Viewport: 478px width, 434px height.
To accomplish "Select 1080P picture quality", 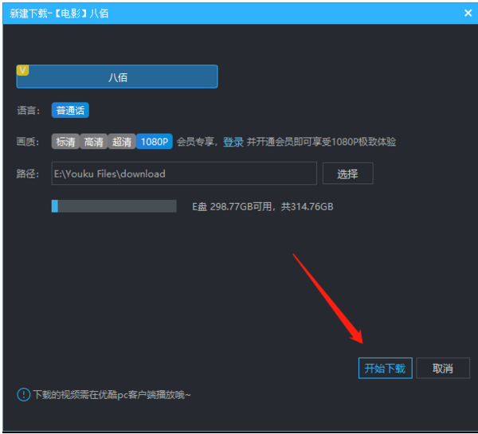I will pyautogui.click(x=155, y=142).
